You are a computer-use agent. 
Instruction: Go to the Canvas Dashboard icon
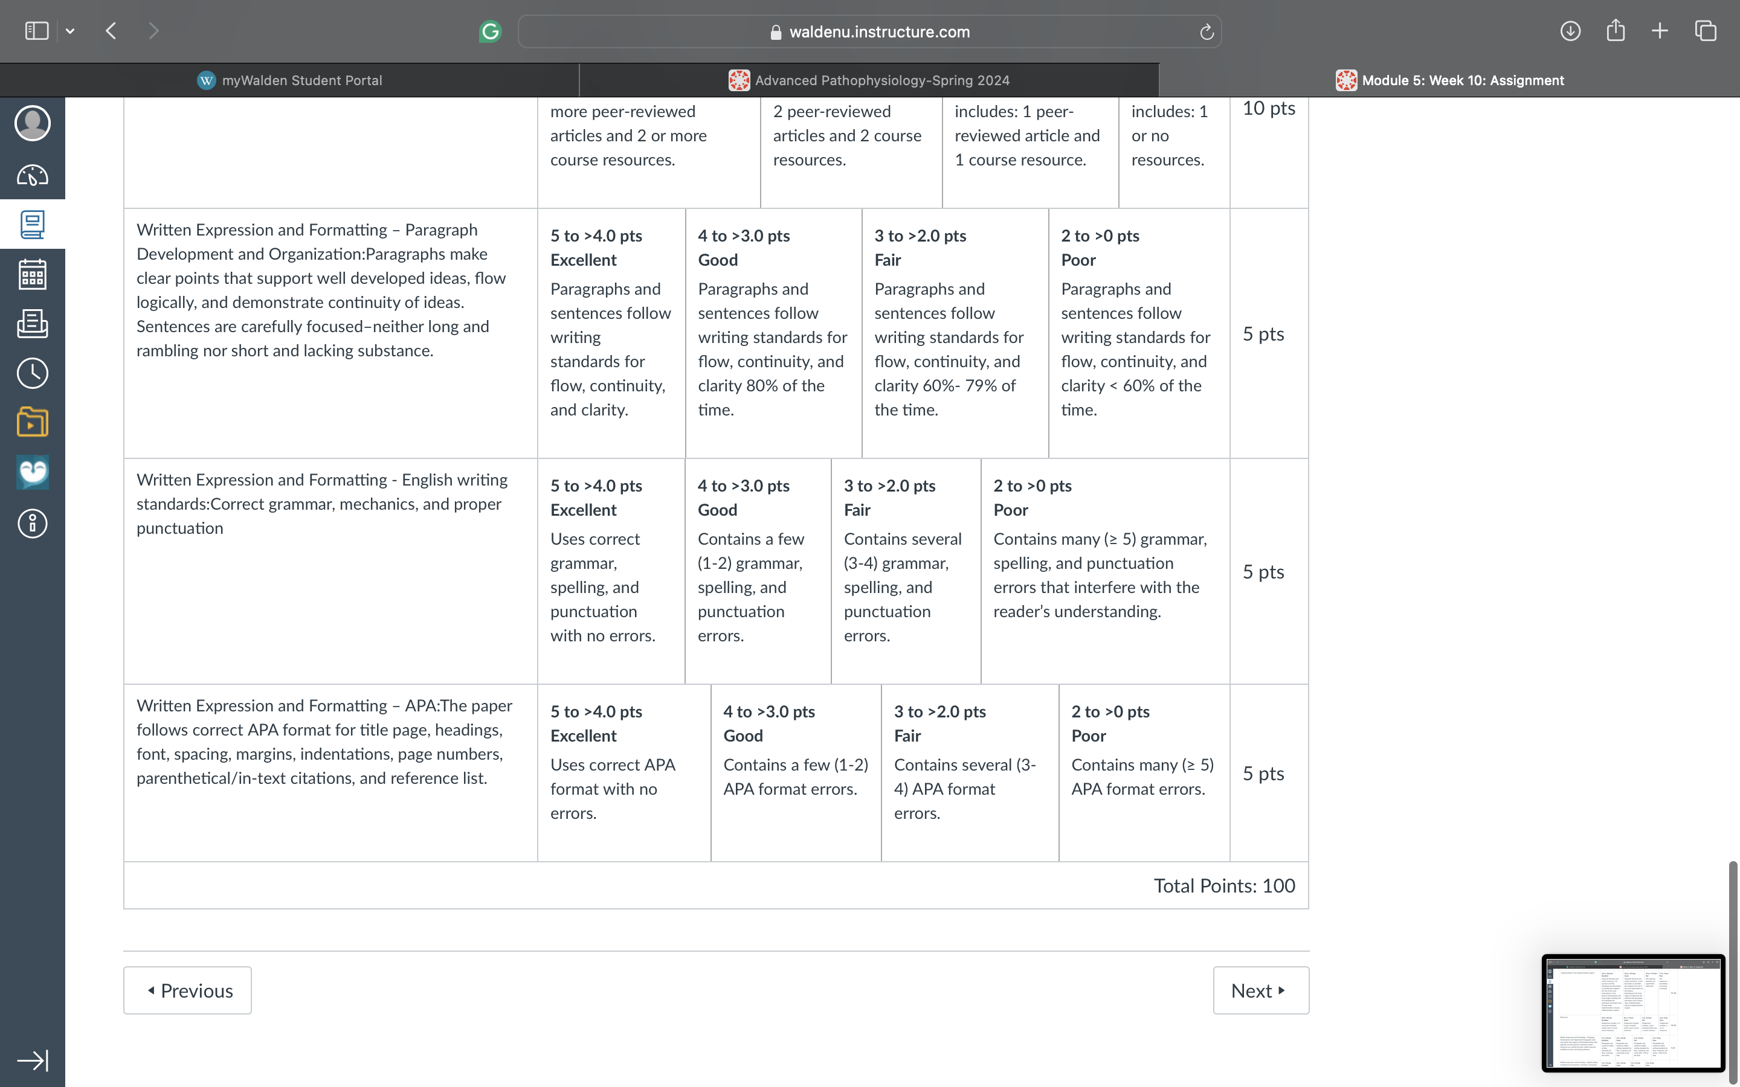pyautogui.click(x=33, y=175)
